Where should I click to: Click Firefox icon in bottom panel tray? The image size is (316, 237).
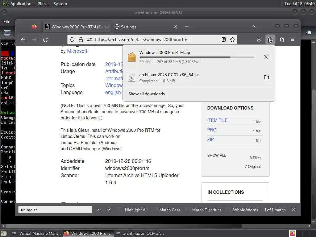(292, 233)
